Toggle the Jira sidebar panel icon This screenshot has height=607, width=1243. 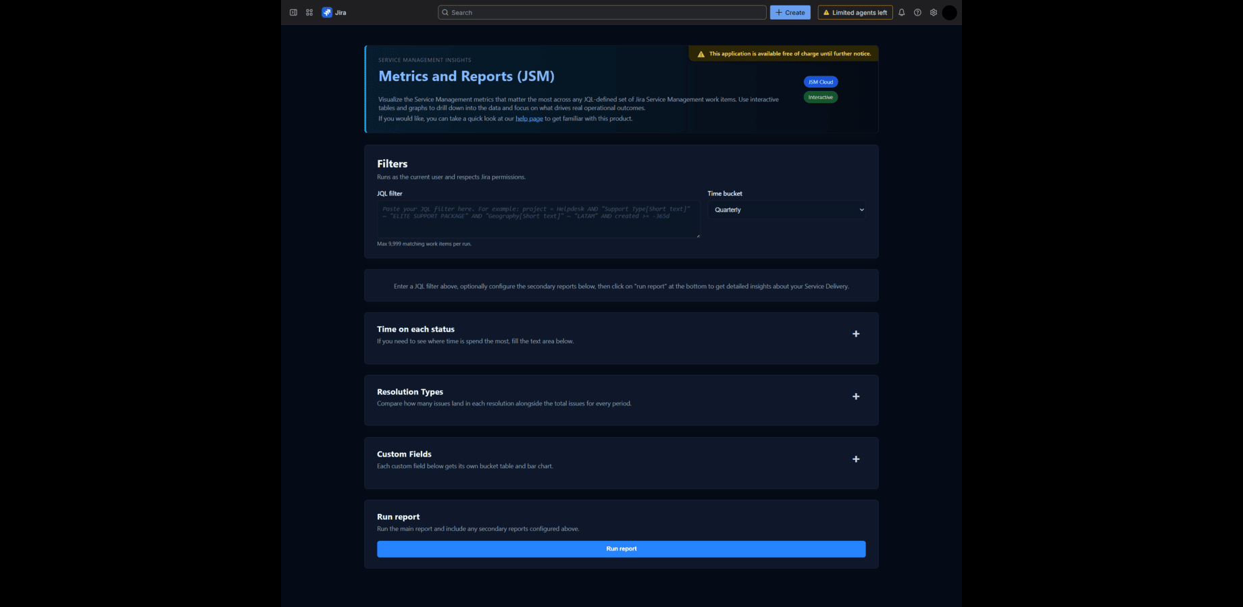293,12
